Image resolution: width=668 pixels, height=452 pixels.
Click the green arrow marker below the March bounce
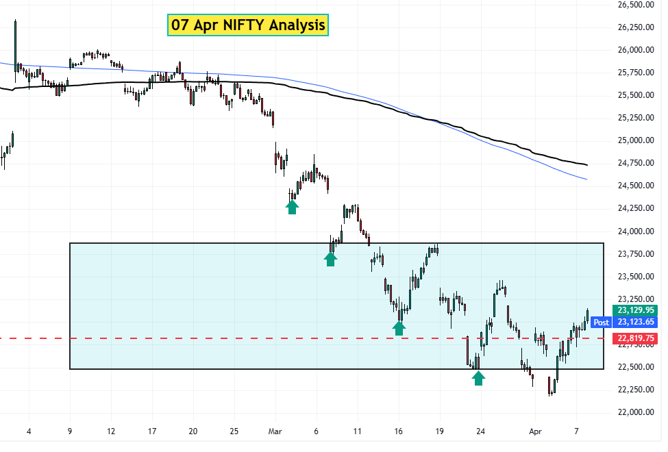pos(293,205)
